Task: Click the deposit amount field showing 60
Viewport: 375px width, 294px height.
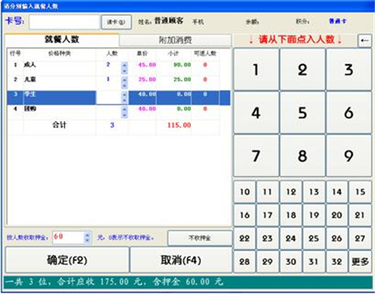Action: (68, 237)
